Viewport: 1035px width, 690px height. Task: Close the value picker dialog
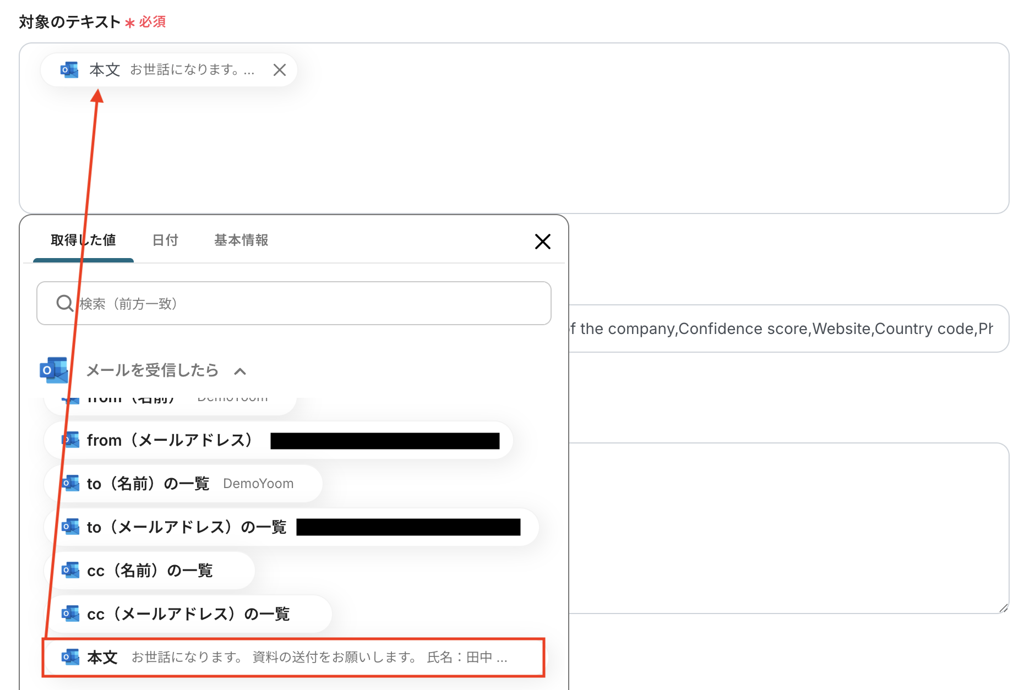point(542,242)
